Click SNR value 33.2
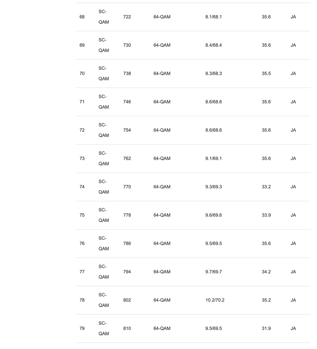The width and height of the screenshot is (317, 349). click(266, 187)
